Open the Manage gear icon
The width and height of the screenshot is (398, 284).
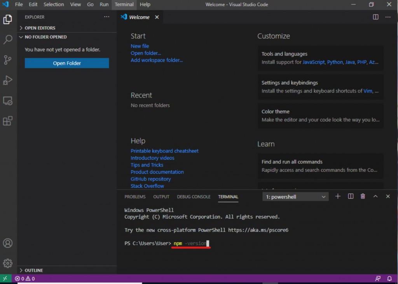pos(8,263)
